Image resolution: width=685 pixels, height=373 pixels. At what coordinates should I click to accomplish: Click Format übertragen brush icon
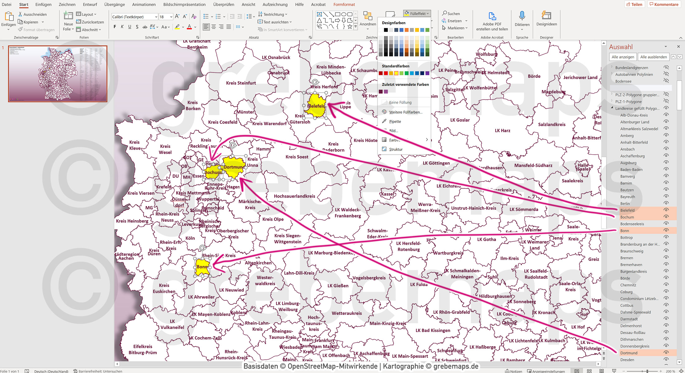click(x=20, y=30)
